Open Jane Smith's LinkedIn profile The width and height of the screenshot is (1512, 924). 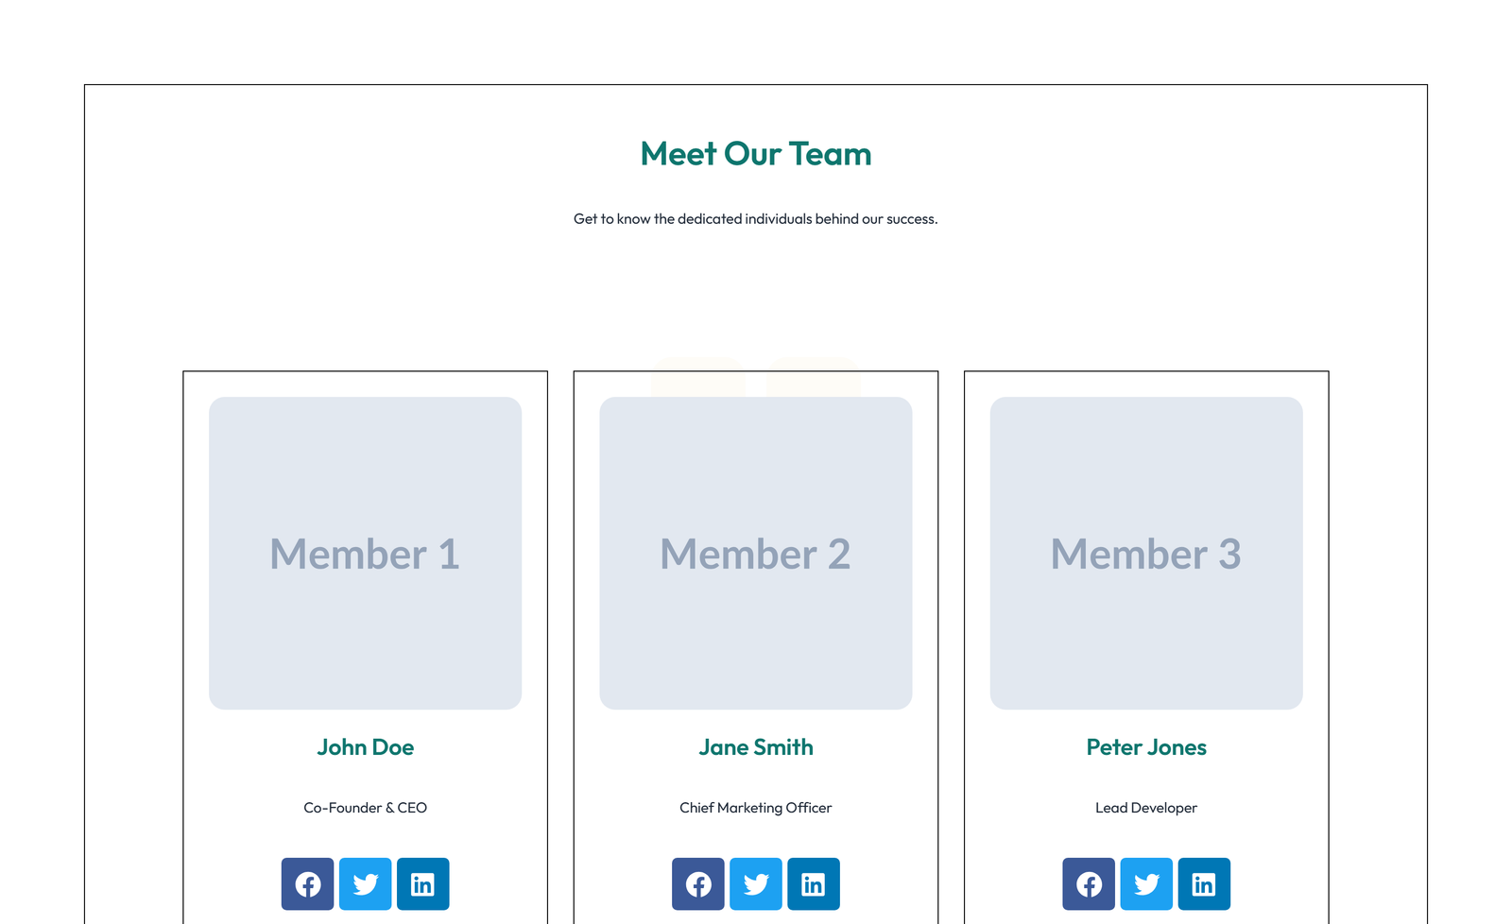[x=813, y=883]
